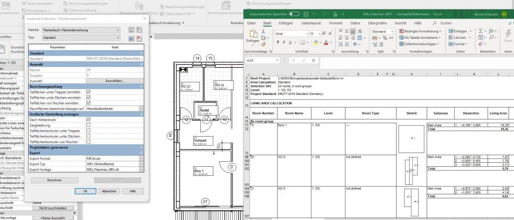514x220 pixels.
Task: Click the Auswählen... button
Action: pyautogui.click(x=114, y=81)
